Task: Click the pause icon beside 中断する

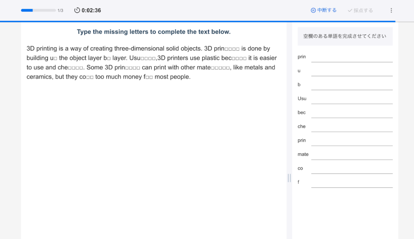Action: [x=313, y=10]
